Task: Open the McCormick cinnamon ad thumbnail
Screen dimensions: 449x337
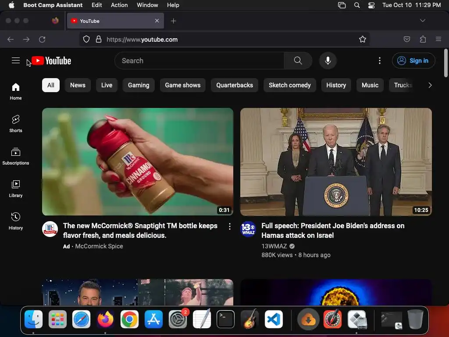Action: [x=138, y=161]
